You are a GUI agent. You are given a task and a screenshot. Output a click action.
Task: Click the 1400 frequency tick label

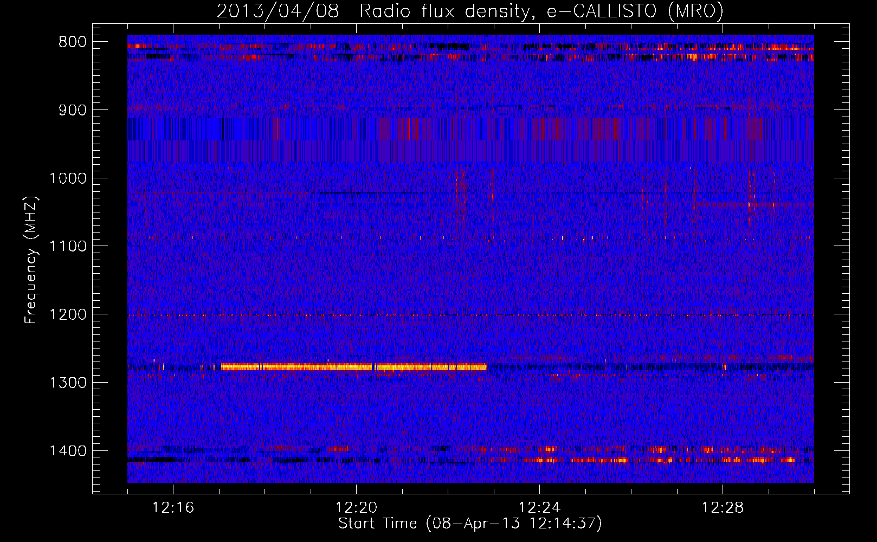68,451
